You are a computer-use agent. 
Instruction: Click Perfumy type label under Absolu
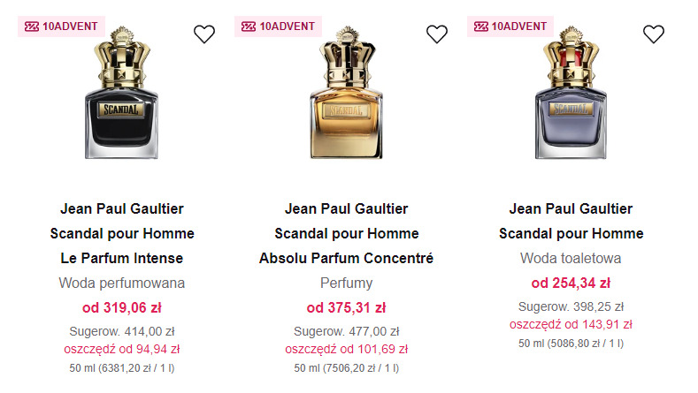[x=346, y=283]
